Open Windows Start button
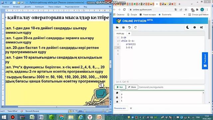Screen dimensions: 213x120 tap(4, 117)
